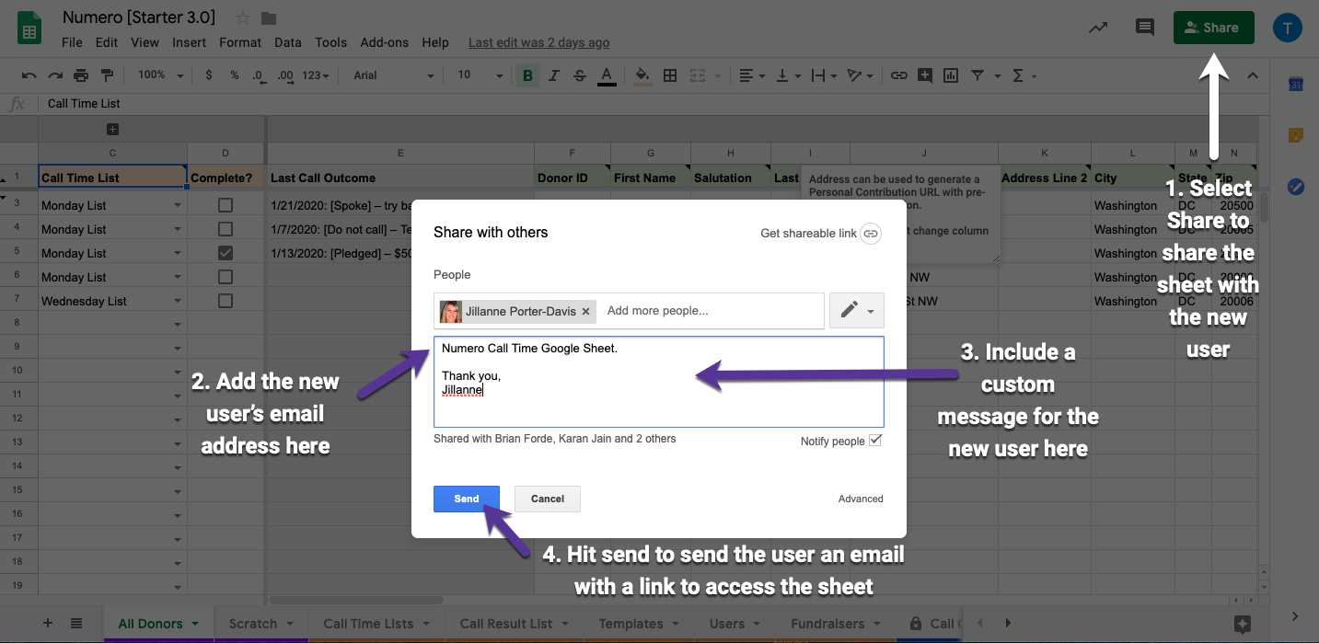Toggle the Notify people checkbox
1319x643 pixels.
[x=875, y=441]
